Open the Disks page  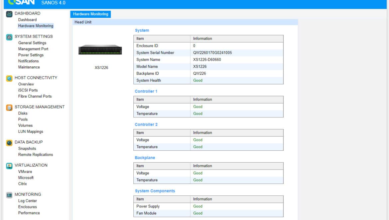coord(23,113)
